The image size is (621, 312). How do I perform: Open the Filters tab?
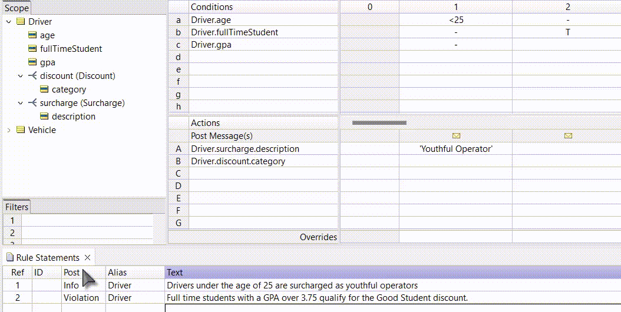(x=16, y=207)
